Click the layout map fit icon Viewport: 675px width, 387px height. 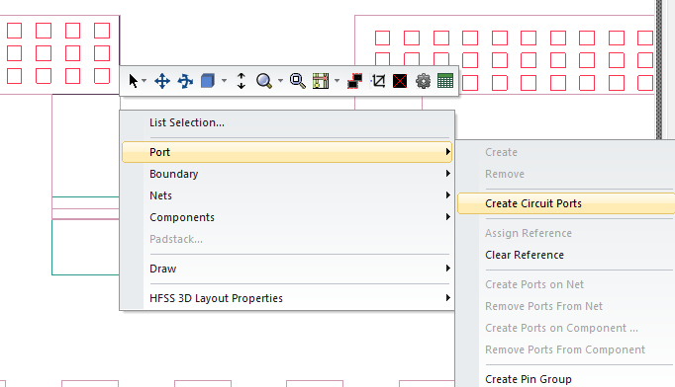coord(321,81)
